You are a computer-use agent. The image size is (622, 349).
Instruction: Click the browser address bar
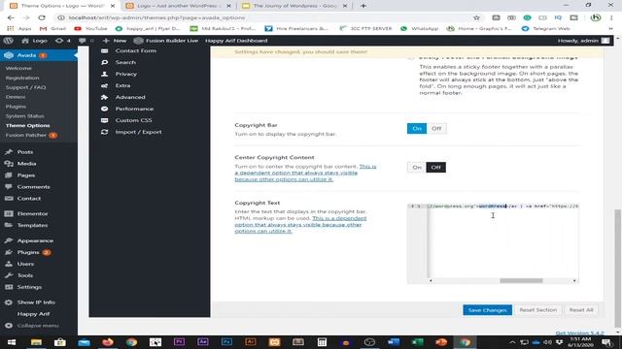point(265,17)
